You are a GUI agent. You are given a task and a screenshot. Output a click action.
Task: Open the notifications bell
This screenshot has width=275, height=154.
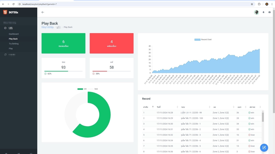[264, 12]
